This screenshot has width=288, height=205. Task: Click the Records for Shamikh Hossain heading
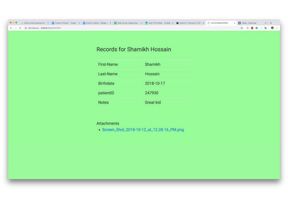click(134, 49)
